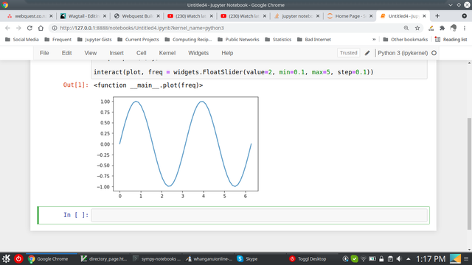472x265 pixels.
Task: Open the Social Media bookmark folder
Action: [22, 39]
